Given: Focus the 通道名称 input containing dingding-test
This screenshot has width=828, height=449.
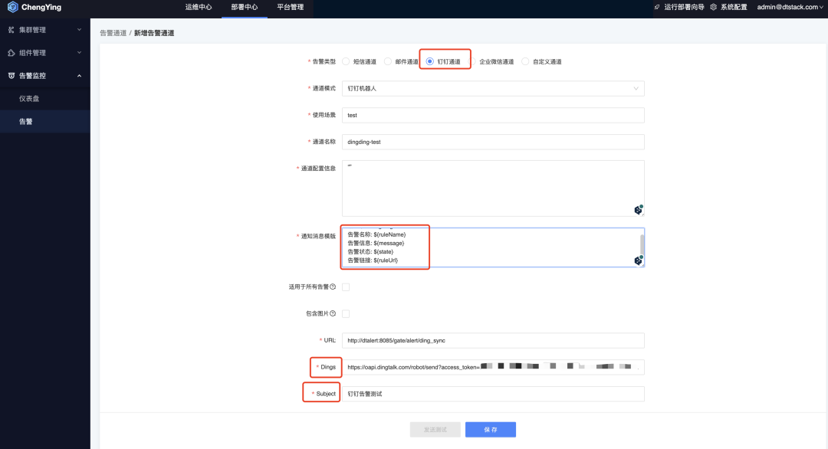Looking at the screenshot, I should [x=493, y=142].
